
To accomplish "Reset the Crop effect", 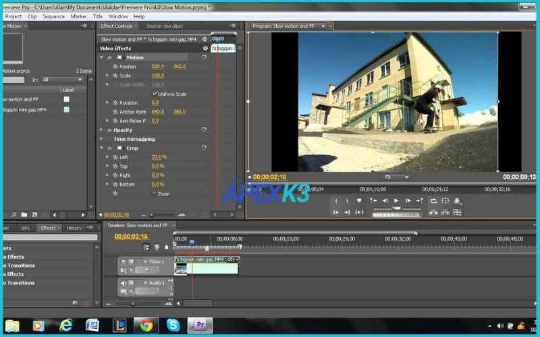I will pyautogui.click(x=204, y=148).
